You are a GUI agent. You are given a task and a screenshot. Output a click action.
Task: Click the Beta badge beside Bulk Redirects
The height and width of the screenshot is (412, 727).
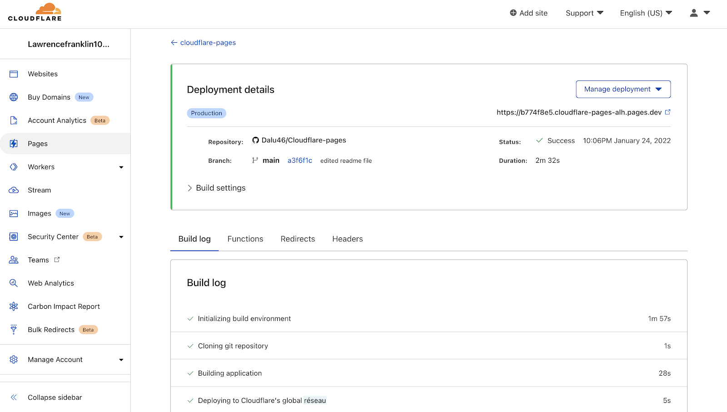tap(89, 330)
